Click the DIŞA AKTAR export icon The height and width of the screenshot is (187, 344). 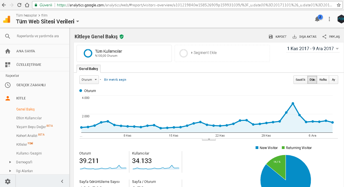(295, 37)
